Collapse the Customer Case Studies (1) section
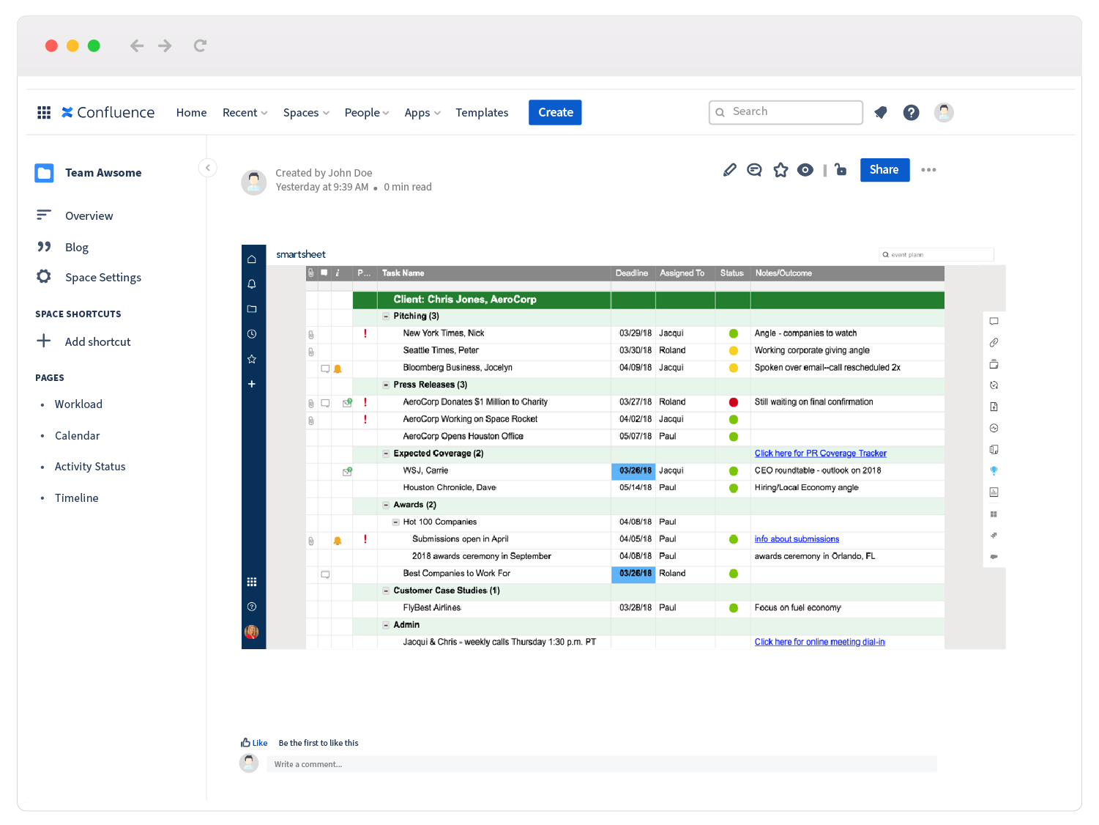The width and height of the screenshot is (1099, 825). [386, 591]
